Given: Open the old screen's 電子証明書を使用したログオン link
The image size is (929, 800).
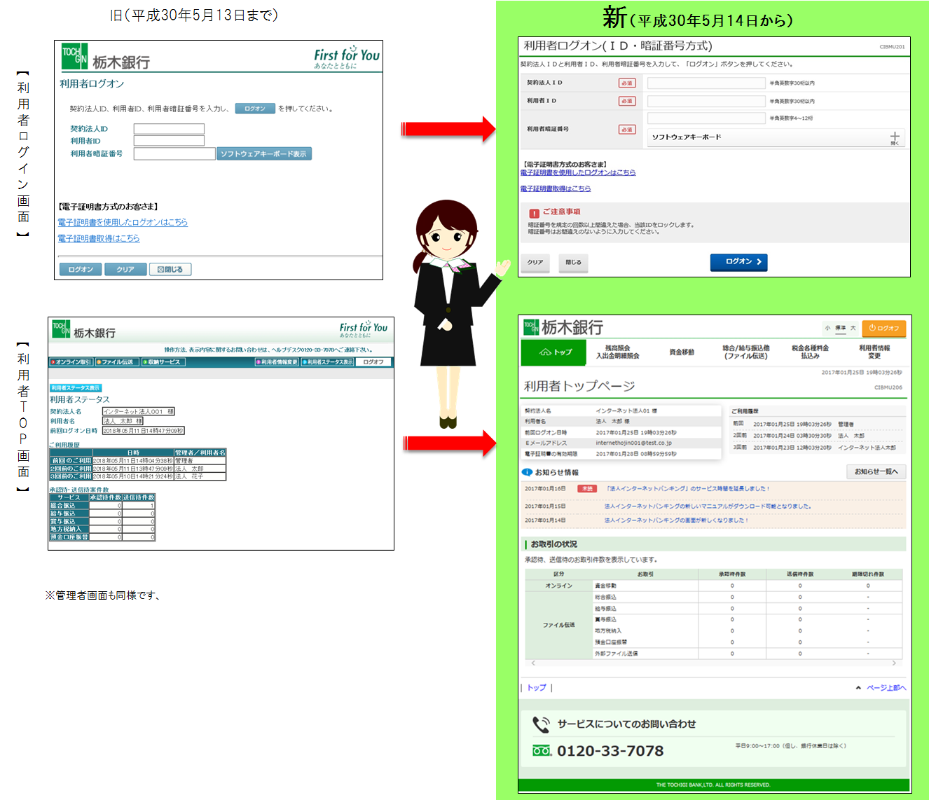Looking at the screenshot, I should (123, 222).
